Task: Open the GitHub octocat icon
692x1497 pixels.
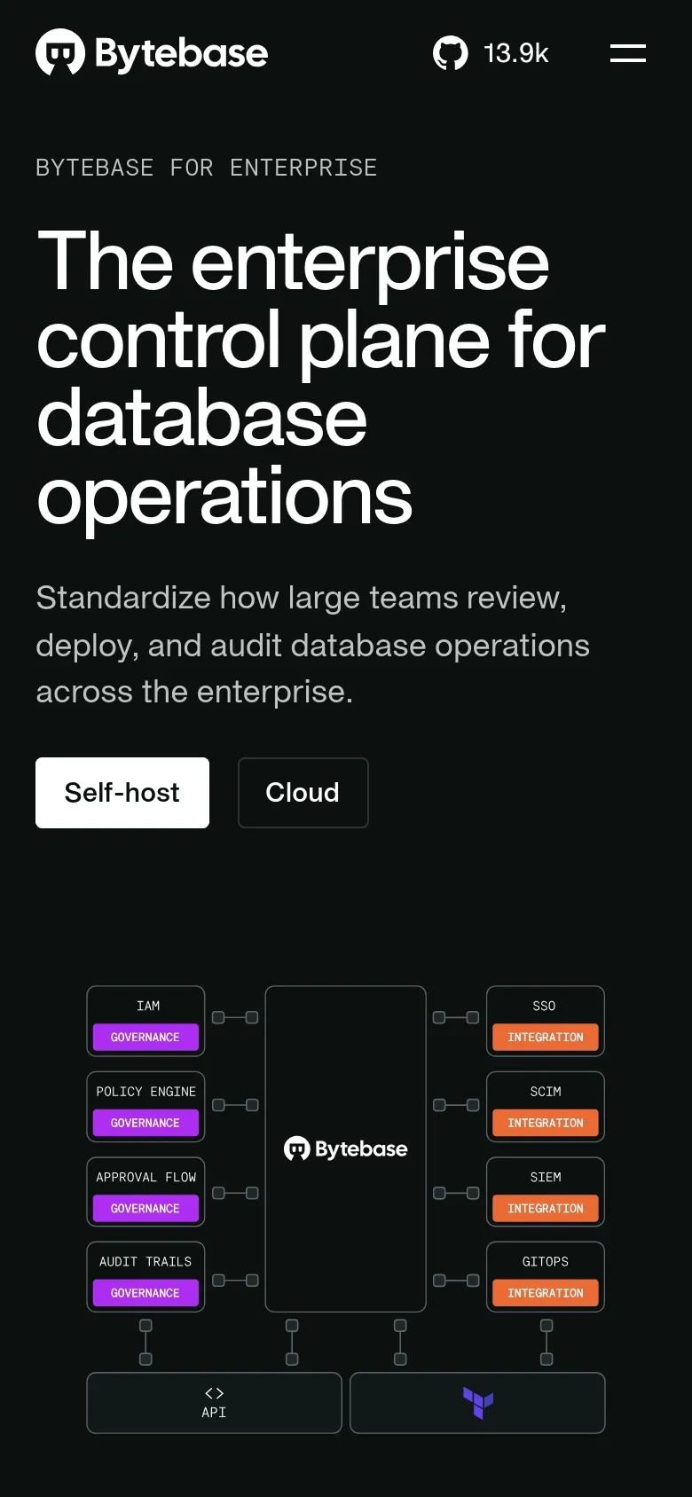Action: tap(451, 53)
